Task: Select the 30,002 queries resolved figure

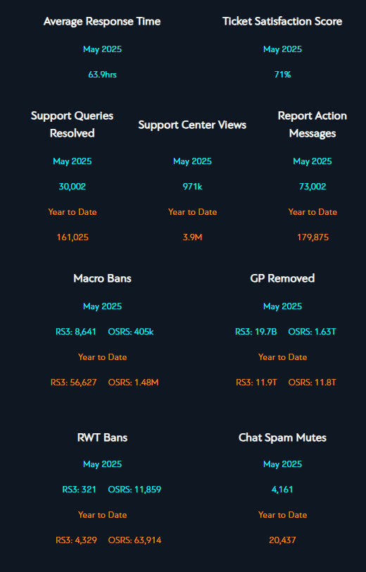Action: tap(72, 187)
